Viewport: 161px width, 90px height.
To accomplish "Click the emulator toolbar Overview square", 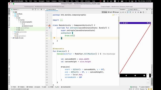I will [x=138, y=12].
